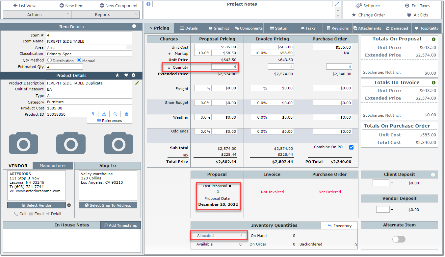Open product References
Viewport: 445px width, 257px height.
(110, 121)
